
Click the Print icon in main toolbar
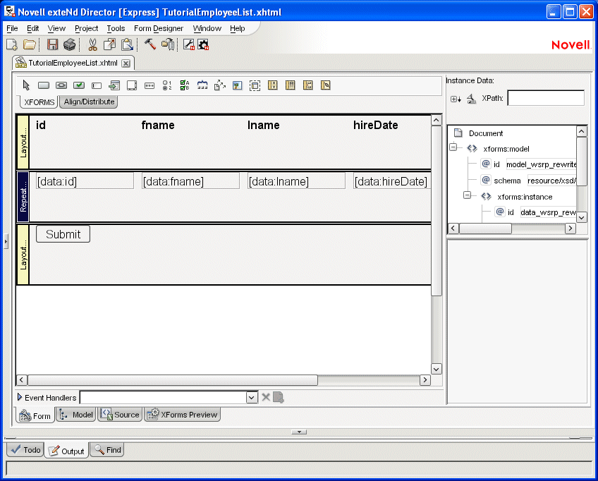pyautogui.click(x=69, y=44)
